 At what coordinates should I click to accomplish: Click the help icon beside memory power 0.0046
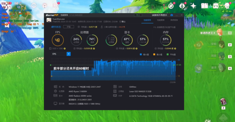tap(175, 49)
